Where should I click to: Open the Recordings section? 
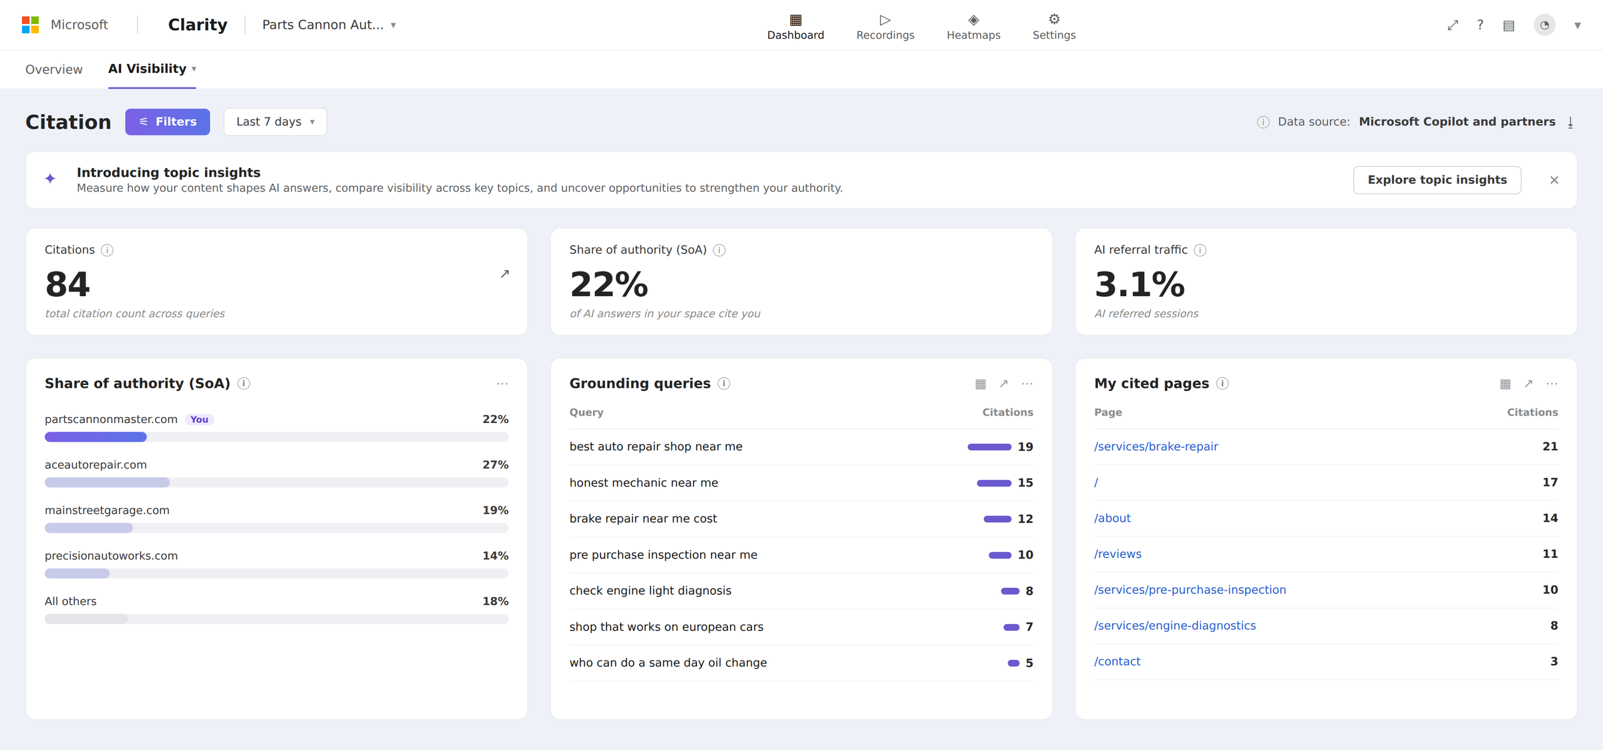[885, 27]
